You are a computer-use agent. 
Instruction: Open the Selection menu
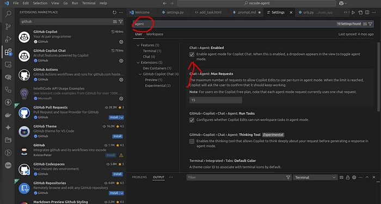point(40,3)
